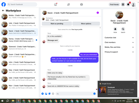Focus the Search Facebook field
Image resolution: width=139 pixels, height=103 pixels.
tap(22, 4)
